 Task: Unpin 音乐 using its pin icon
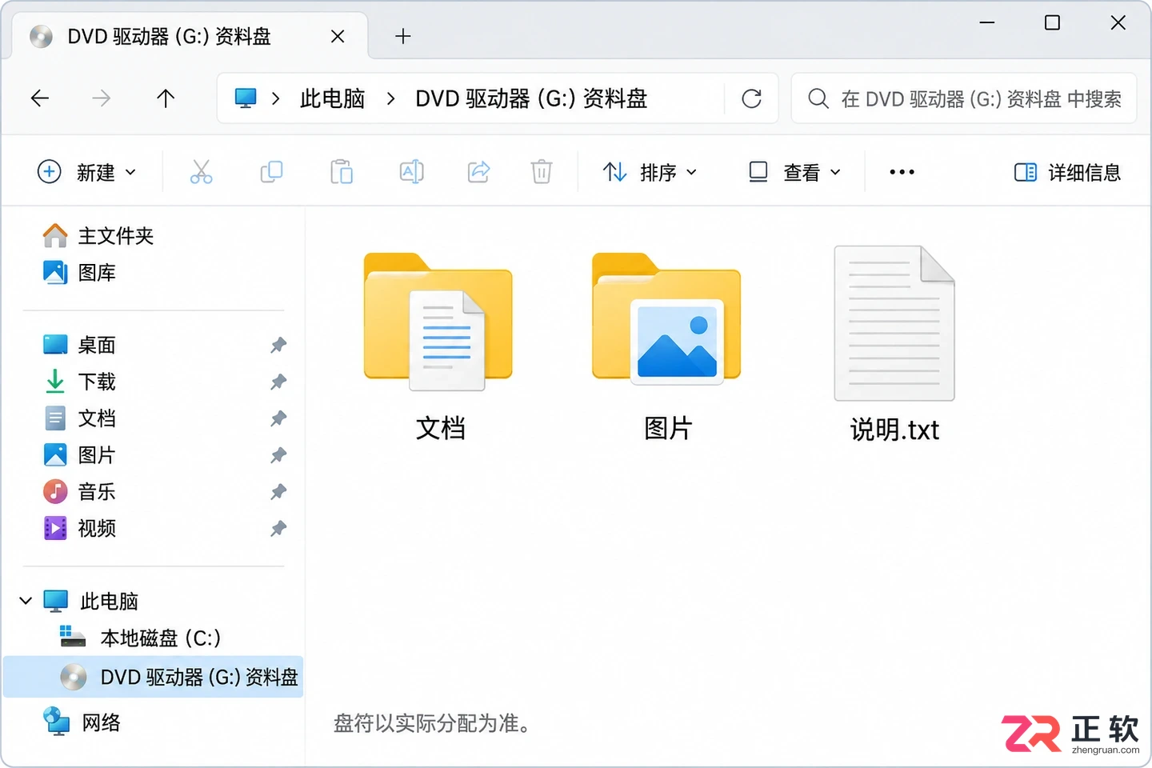point(278,491)
